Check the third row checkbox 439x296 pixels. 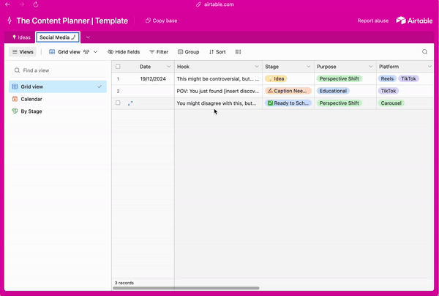tap(118, 103)
